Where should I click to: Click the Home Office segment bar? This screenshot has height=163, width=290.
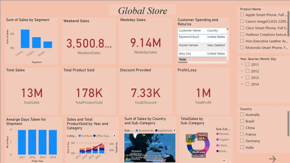(x=48, y=45)
